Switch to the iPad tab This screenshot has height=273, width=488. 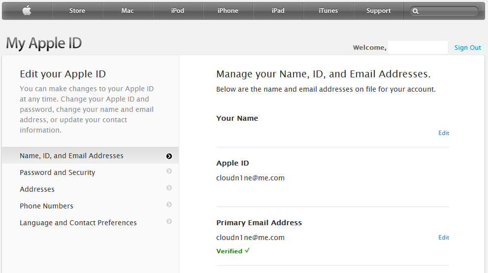[278, 10]
